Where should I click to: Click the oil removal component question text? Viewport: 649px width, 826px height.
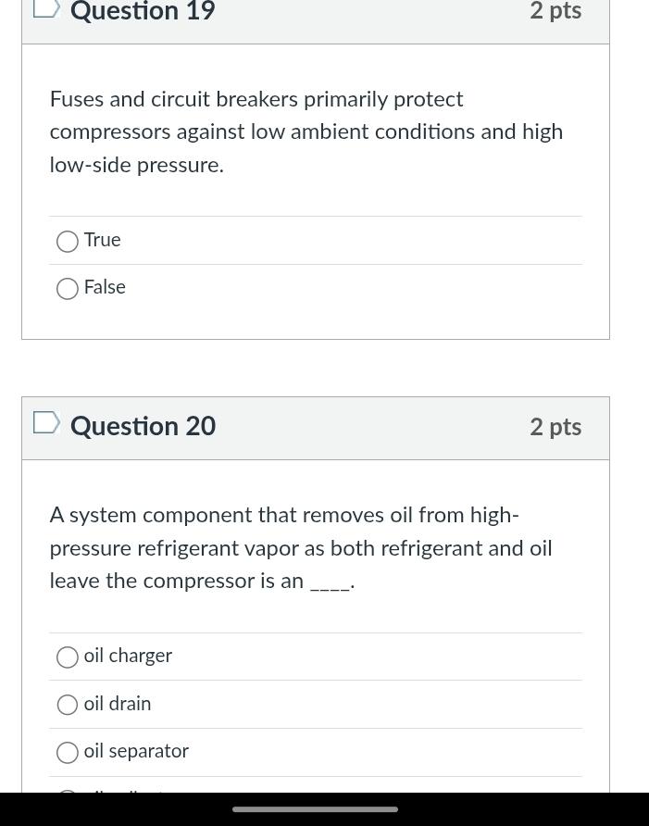[301, 547]
